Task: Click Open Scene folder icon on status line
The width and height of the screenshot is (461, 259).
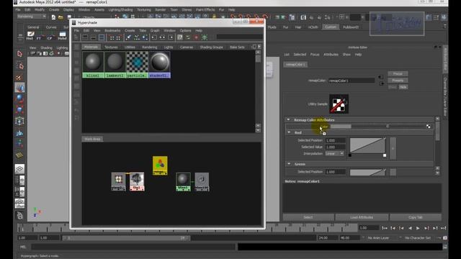Action: click(x=61, y=17)
